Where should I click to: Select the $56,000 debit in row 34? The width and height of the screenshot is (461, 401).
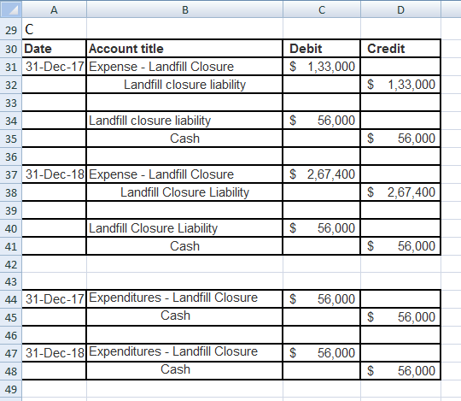click(x=322, y=121)
